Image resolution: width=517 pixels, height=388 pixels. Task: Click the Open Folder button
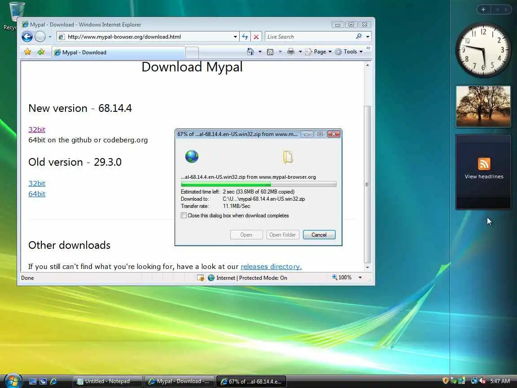283,234
